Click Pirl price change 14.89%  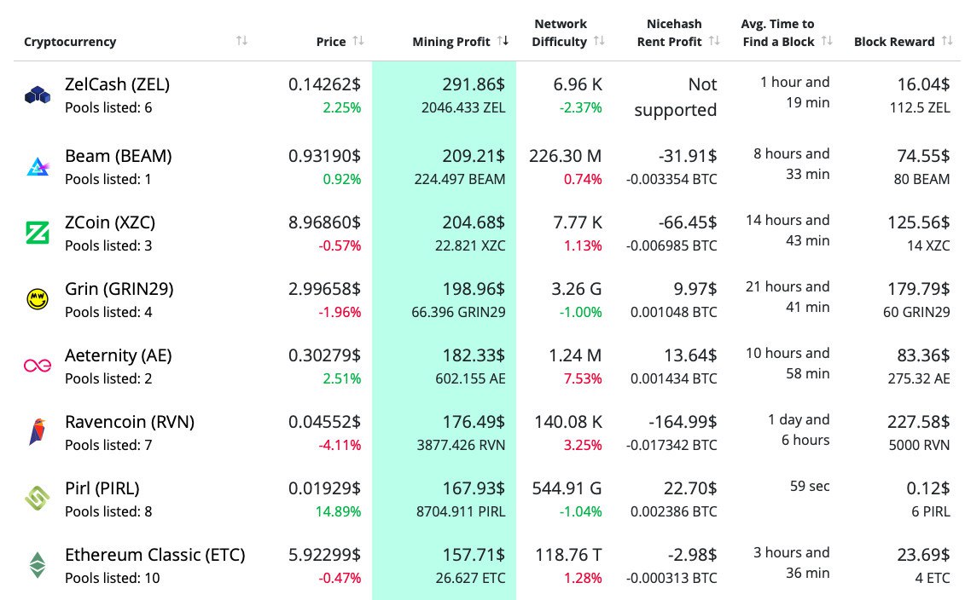(338, 511)
